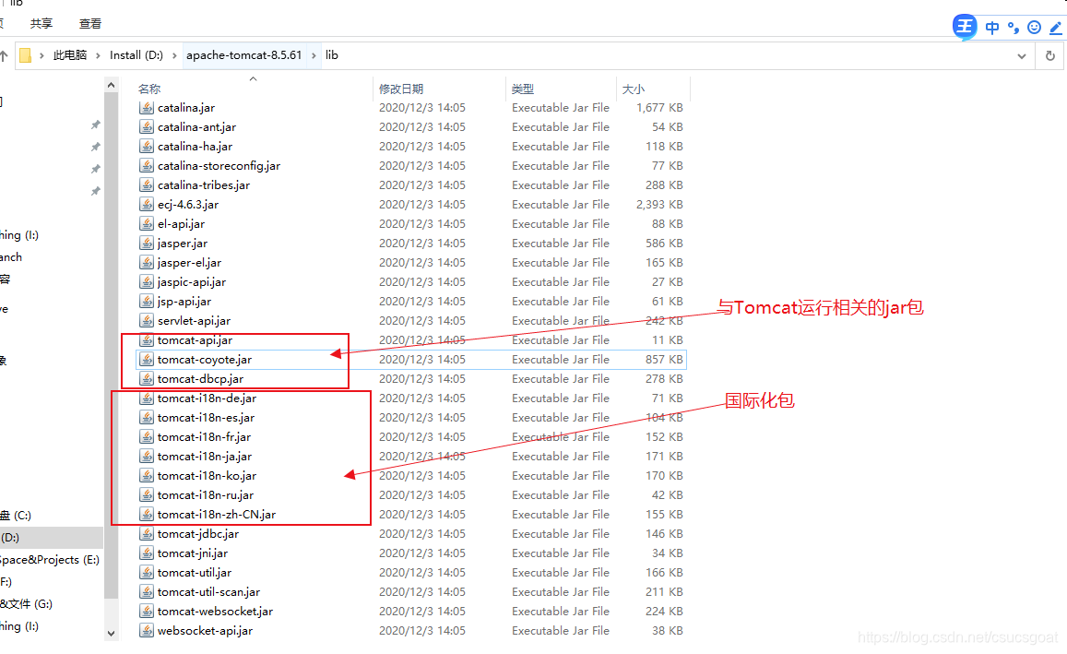Click the 2,393 KB size cell

[659, 204]
